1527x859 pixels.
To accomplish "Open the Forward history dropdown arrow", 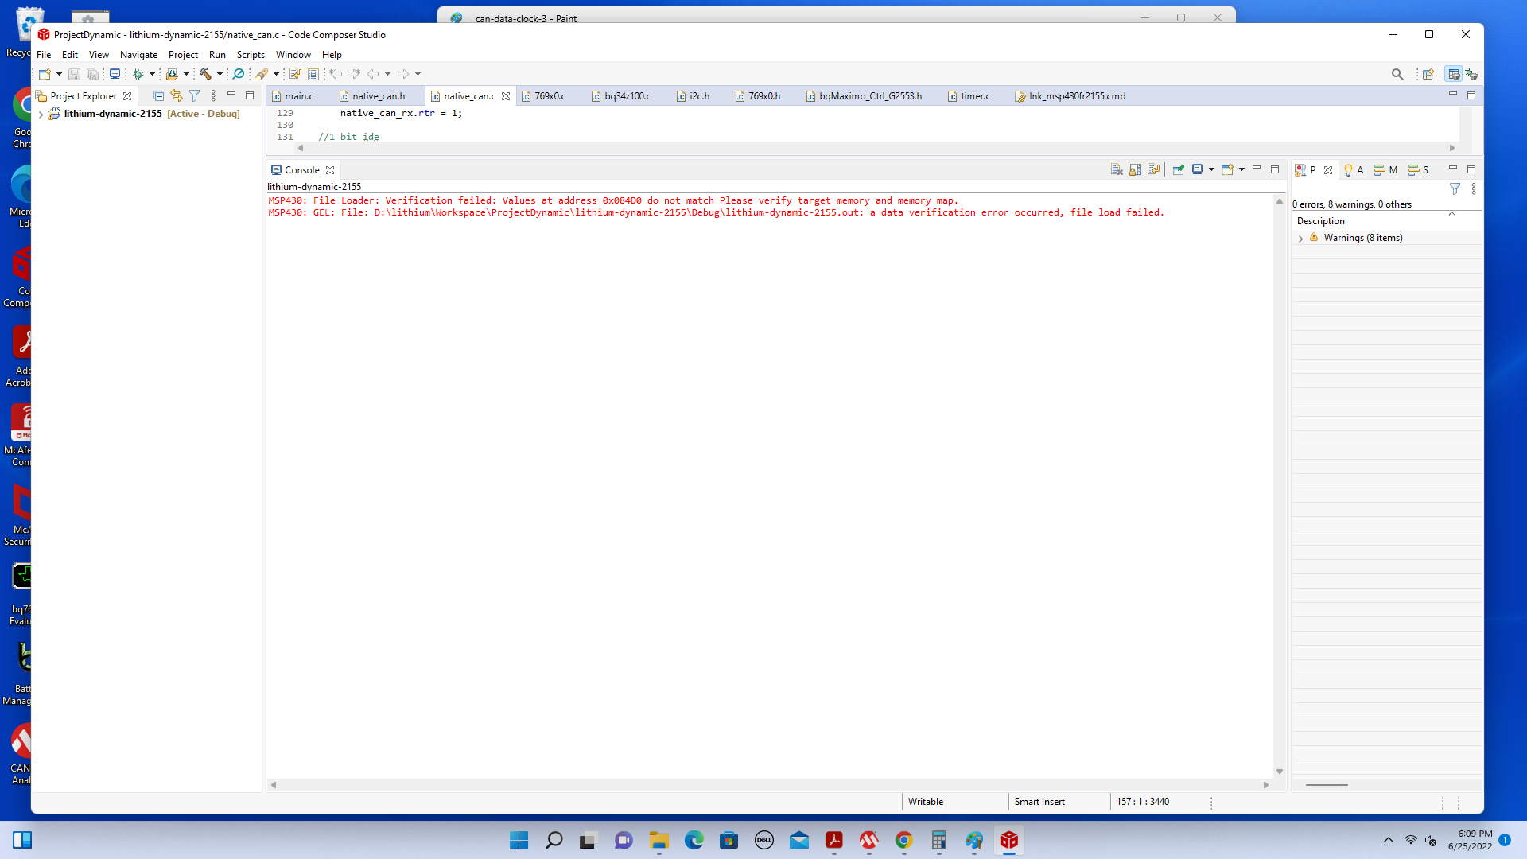I will click(x=418, y=74).
